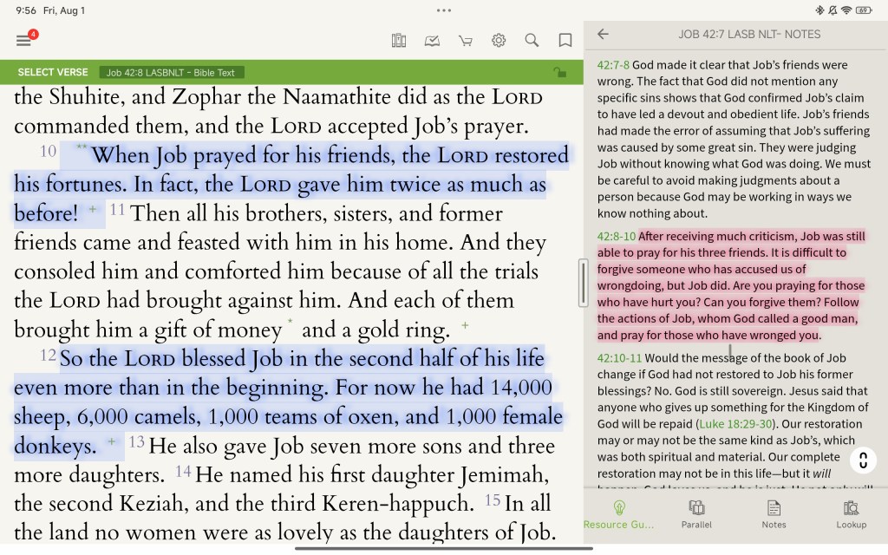Select verse number 13 in the Bible text
The image size is (888, 555).
(x=136, y=442)
